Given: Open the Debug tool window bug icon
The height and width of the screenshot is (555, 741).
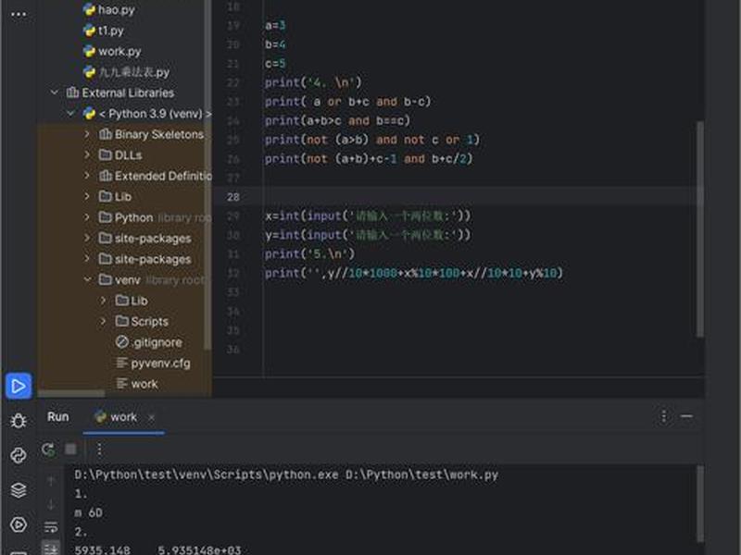Looking at the screenshot, I should (19, 421).
